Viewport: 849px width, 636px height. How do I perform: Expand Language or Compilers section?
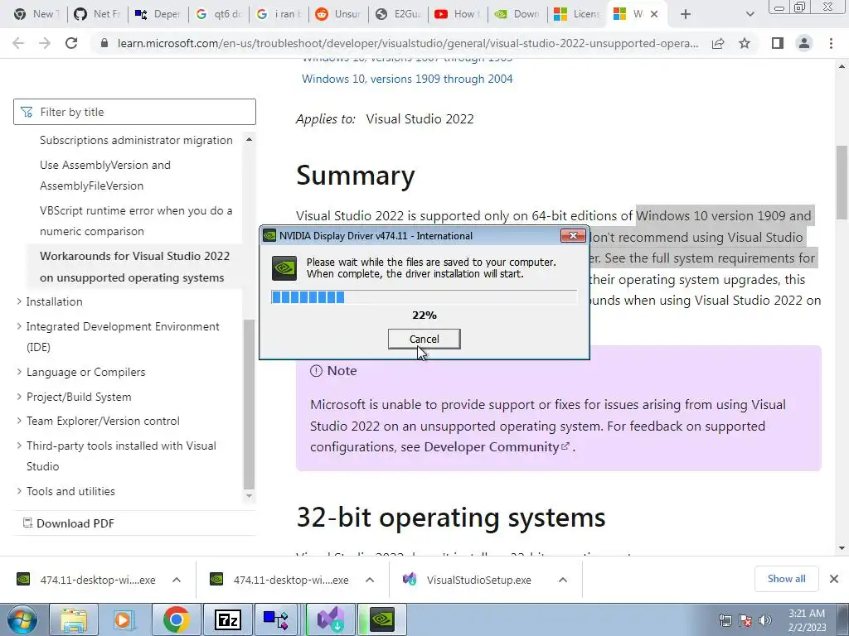(85, 372)
